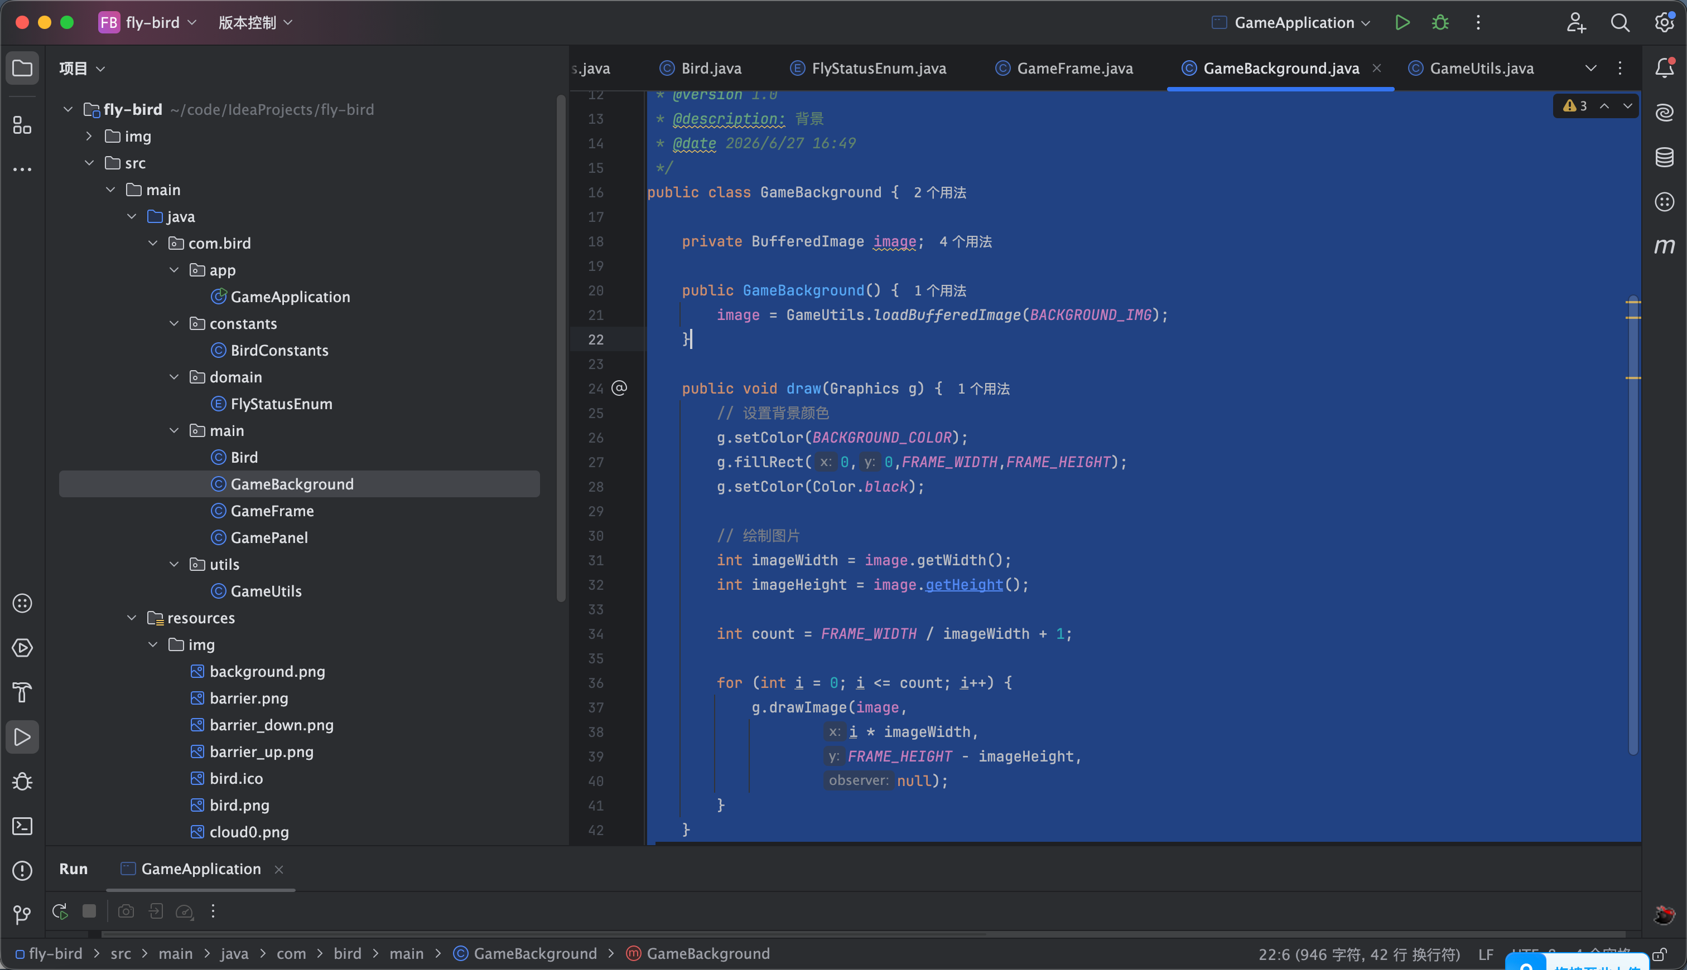The height and width of the screenshot is (970, 1687).
Task: Click the getHeight method link
Action: (964, 584)
